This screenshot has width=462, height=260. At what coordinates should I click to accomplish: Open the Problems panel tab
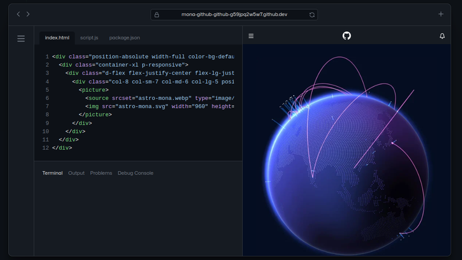(x=101, y=173)
